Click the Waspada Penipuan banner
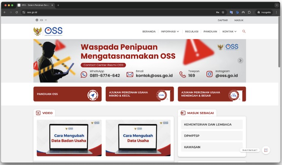 140,61
